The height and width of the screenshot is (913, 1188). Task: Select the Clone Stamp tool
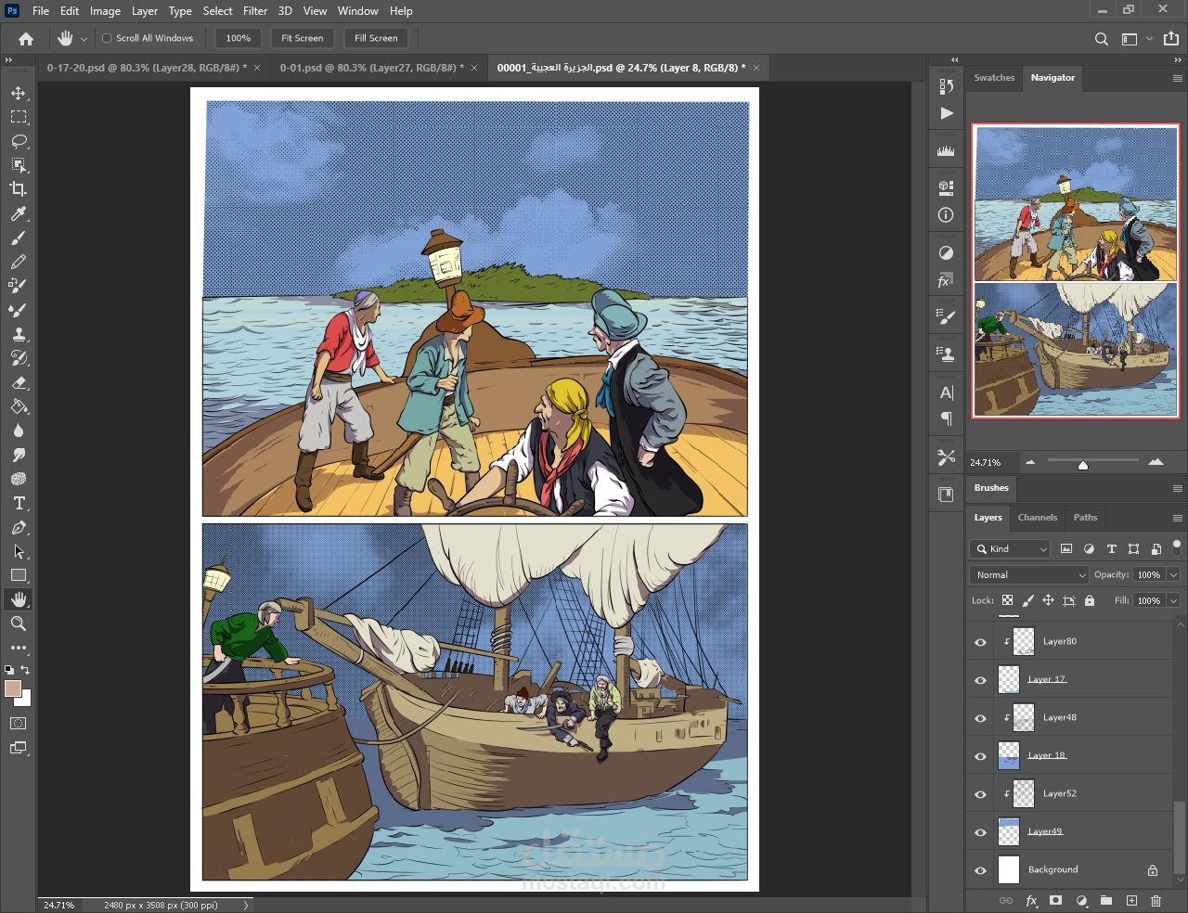pos(19,334)
